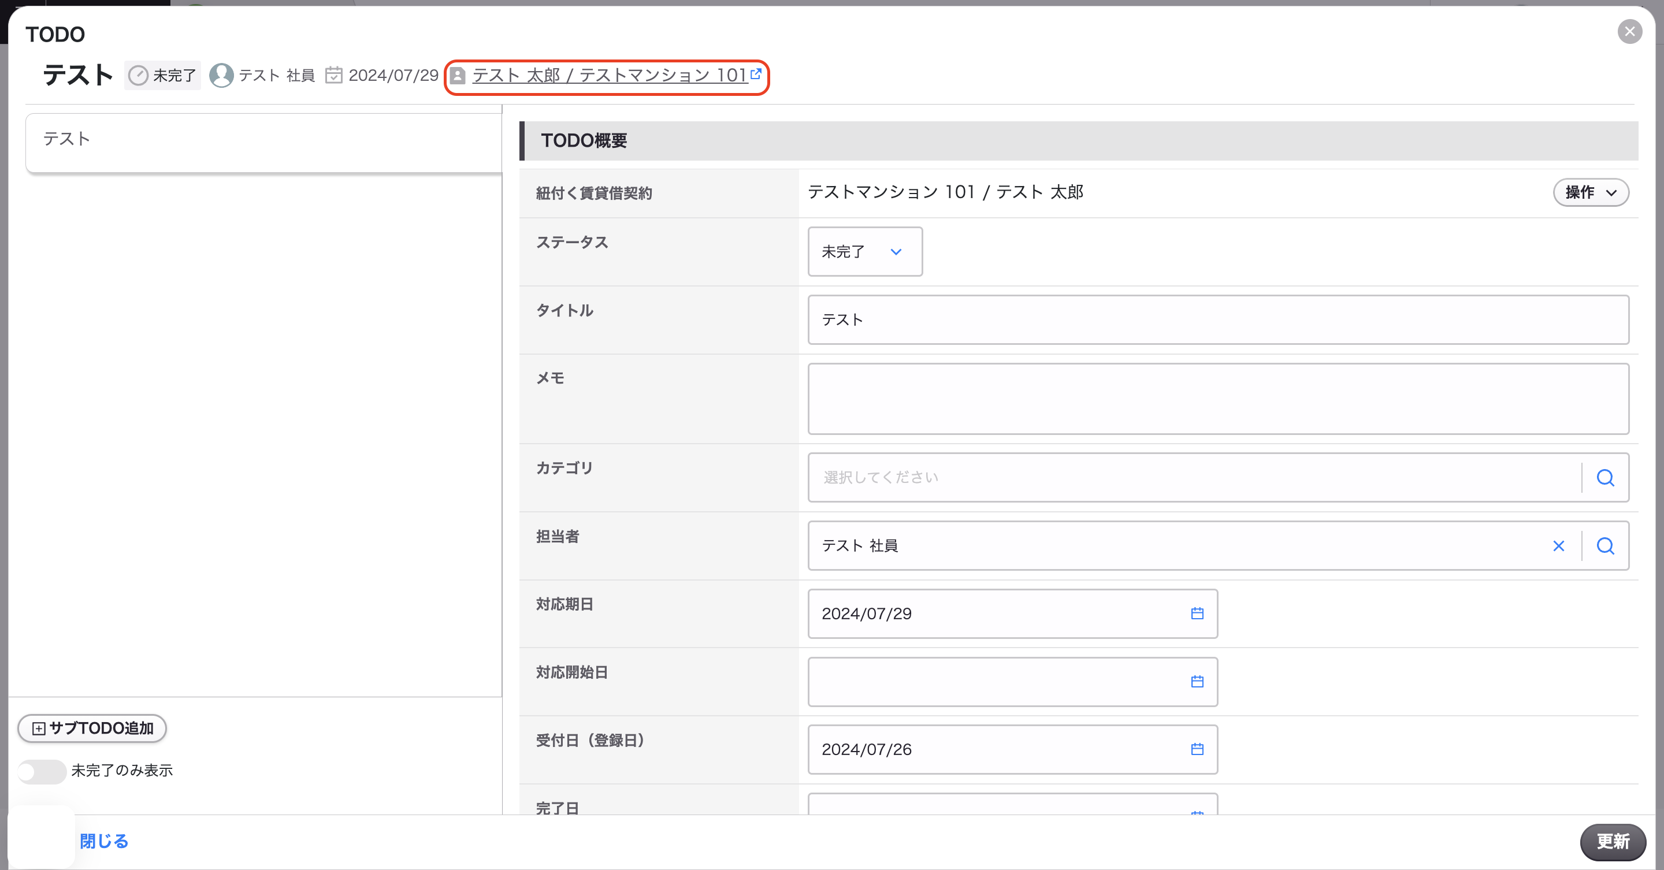Viewport: 1664px width, 870px height.
Task: Open the calendar picker for 対応開始日
Action: click(1197, 682)
